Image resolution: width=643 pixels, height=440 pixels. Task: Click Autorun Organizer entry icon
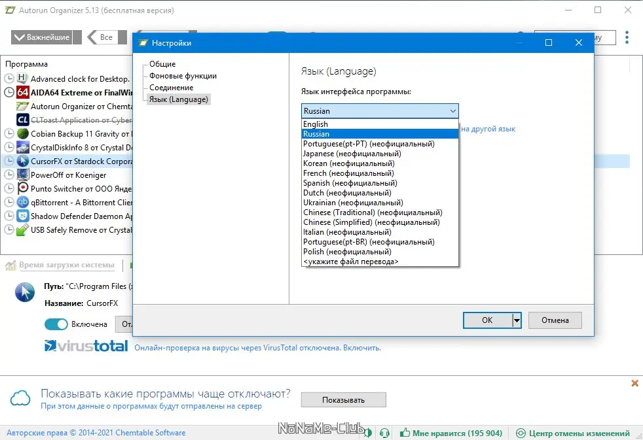(22, 106)
